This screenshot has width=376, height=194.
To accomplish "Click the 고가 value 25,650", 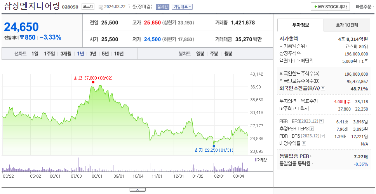I will tap(152, 23).
